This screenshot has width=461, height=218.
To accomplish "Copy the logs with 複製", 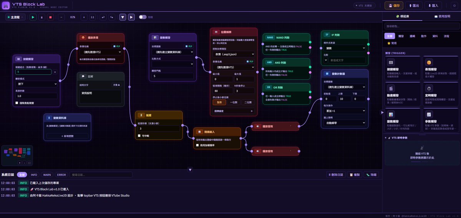I will (355, 175).
